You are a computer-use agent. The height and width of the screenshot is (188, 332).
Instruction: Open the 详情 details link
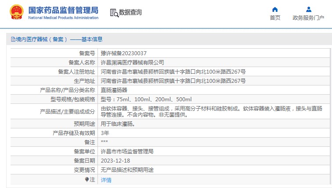tap(106, 180)
